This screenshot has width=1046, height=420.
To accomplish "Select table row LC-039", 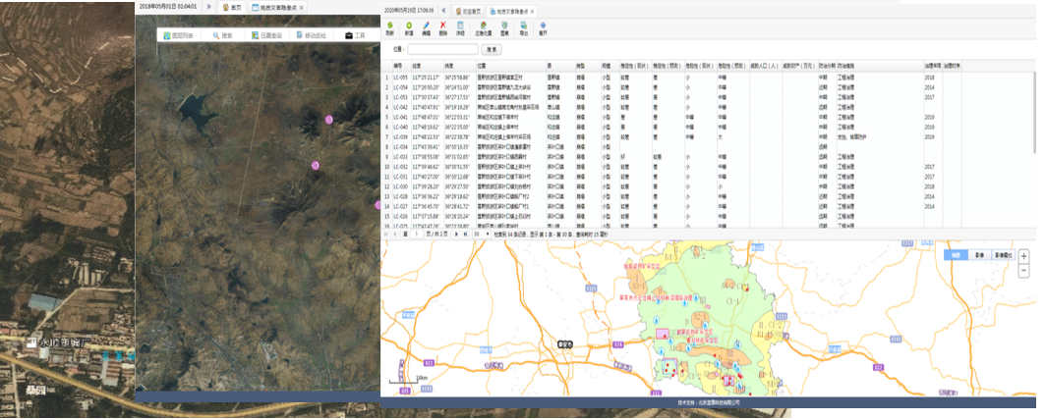I will [671, 137].
